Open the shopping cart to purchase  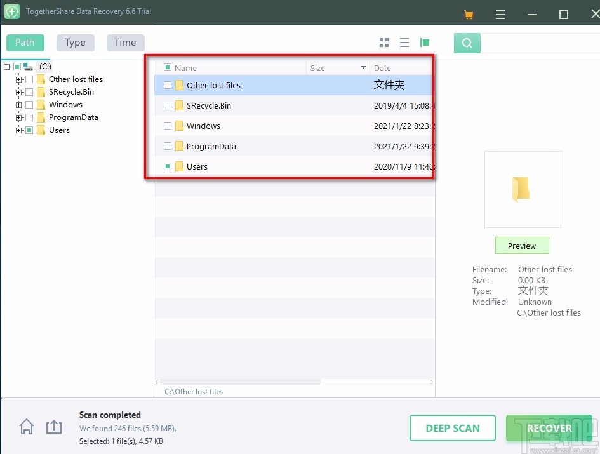point(468,13)
